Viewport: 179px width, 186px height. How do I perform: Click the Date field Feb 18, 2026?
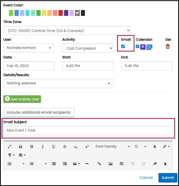pyautogui.click(x=29, y=66)
